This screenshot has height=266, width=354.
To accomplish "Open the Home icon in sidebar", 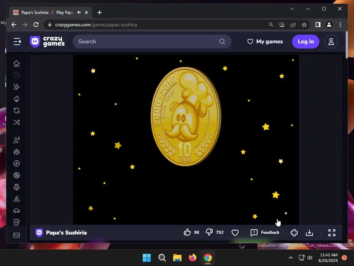I will point(17,64).
